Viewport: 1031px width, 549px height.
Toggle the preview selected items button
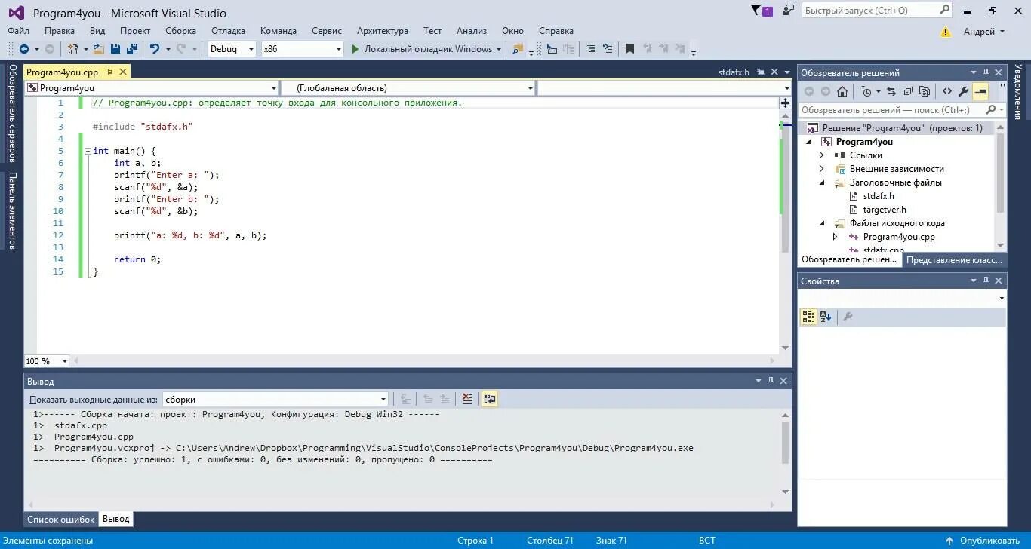click(x=980, y=91)
